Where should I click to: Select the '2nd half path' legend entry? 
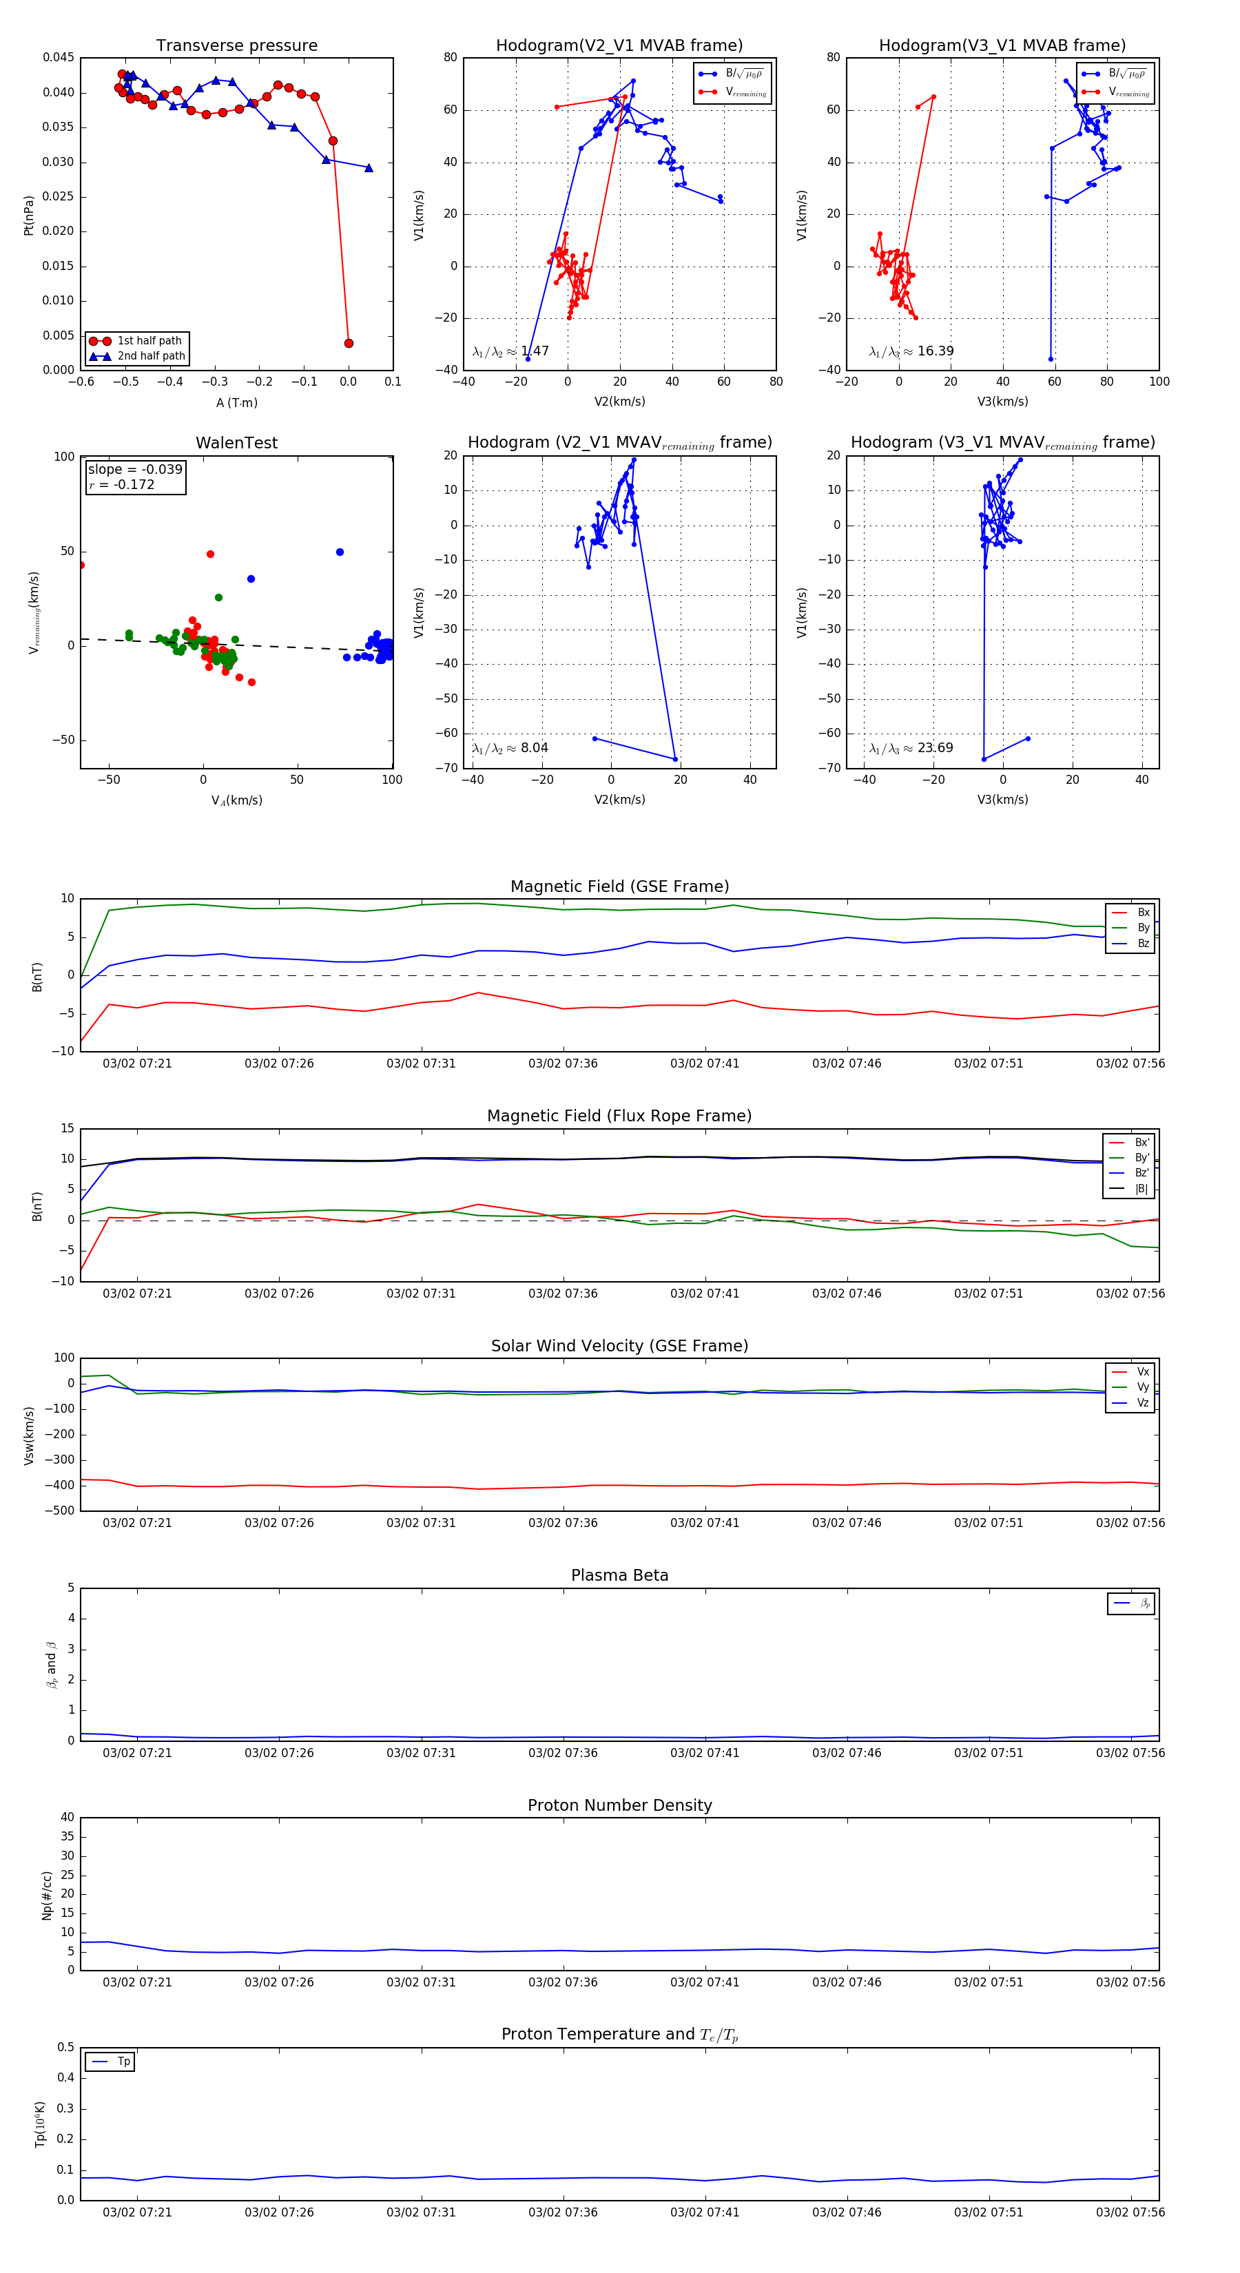138,357
